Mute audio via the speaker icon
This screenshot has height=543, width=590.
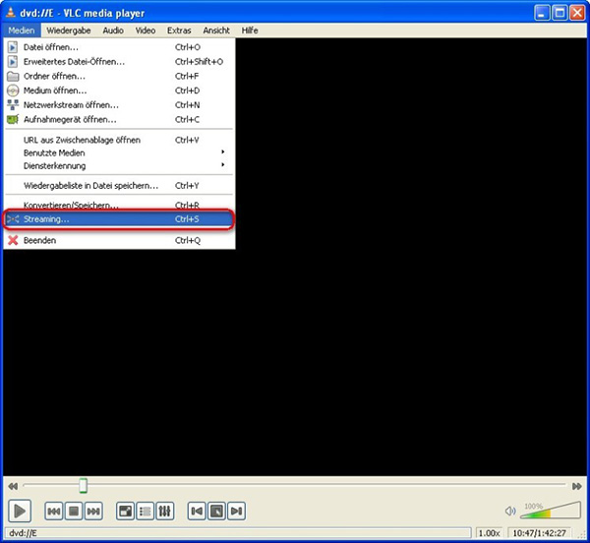[x=510, y=511]
